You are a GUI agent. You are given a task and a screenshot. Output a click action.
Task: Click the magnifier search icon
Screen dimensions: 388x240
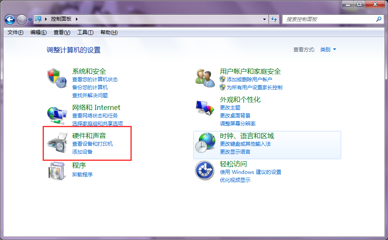pos(379,19)
